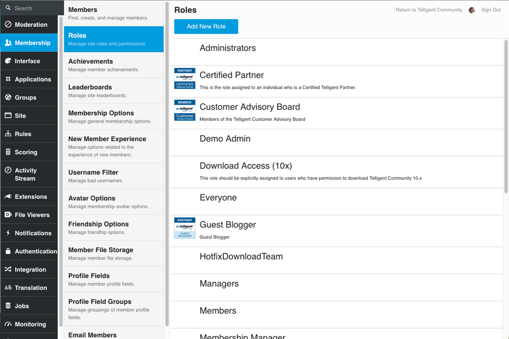Click the Activity Stream clock icon
Screen dimensions: 509x339
8,170
